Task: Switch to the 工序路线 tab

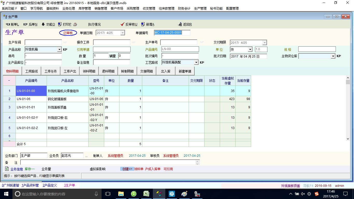Action: point(31,71)
